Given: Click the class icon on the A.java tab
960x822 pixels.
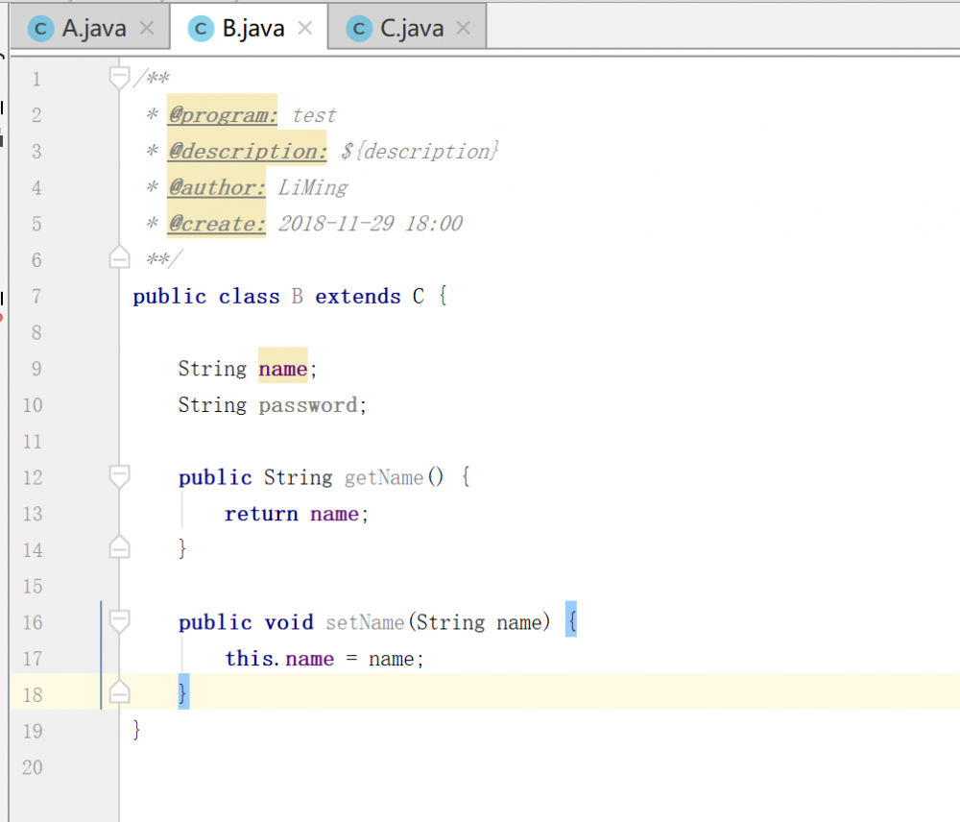Looking at the screenshot, I should pyautogui.click(x=39, y=28).
